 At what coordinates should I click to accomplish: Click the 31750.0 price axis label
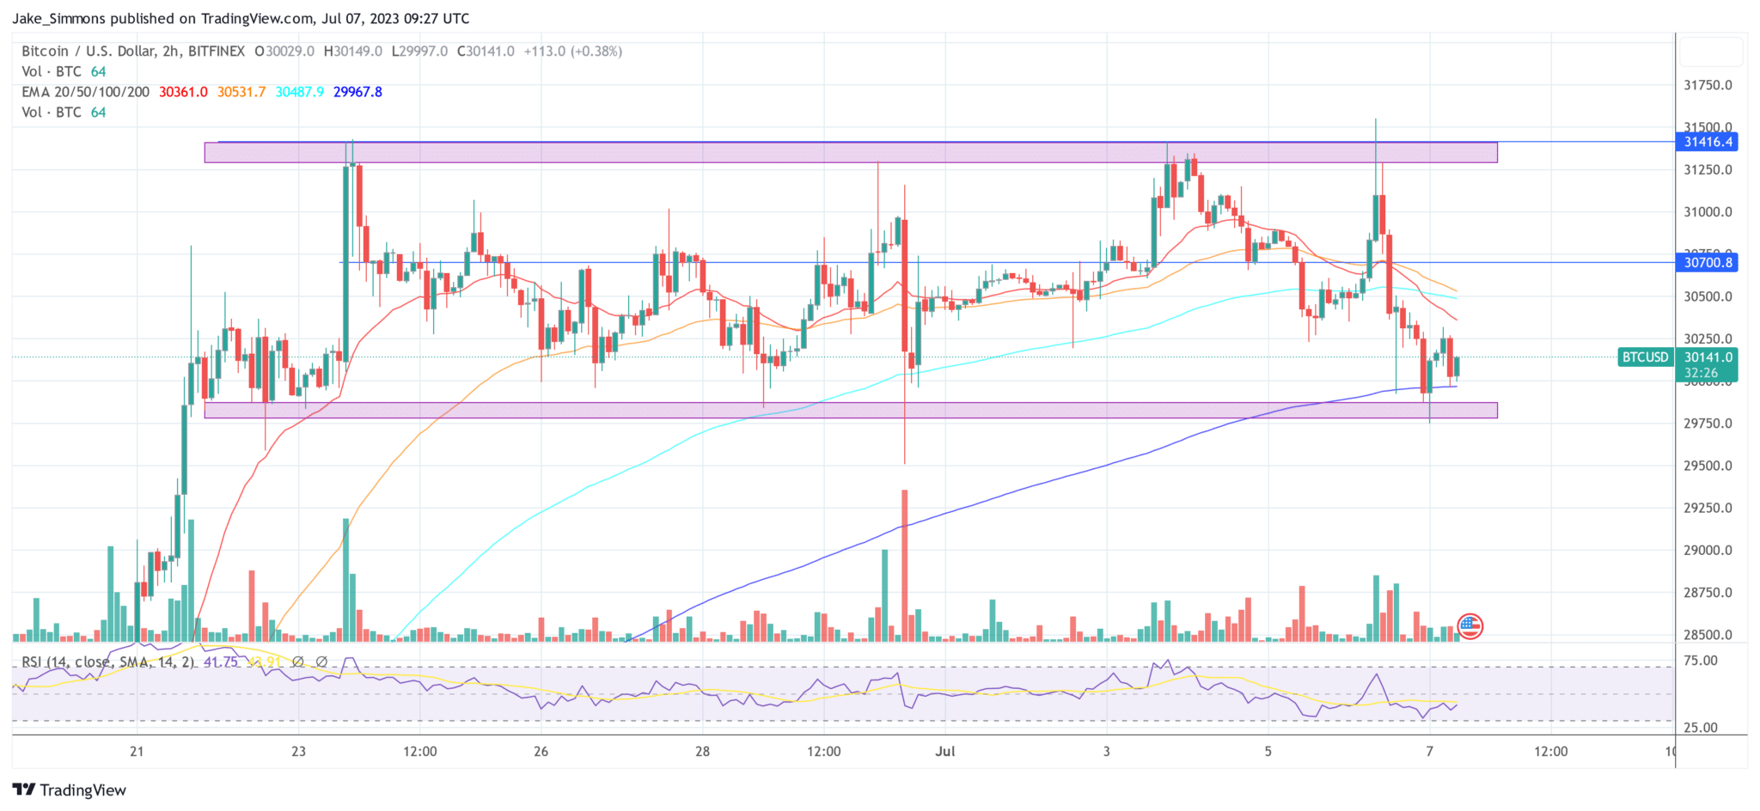click(x=1708, y=85)
